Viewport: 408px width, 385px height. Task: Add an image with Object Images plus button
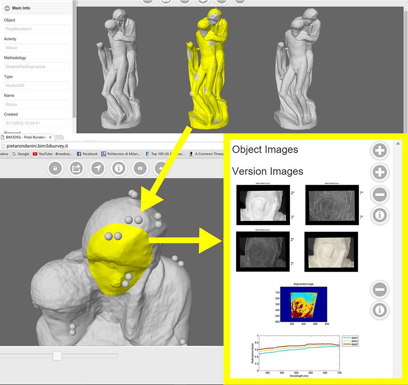[x=380, y=150]
